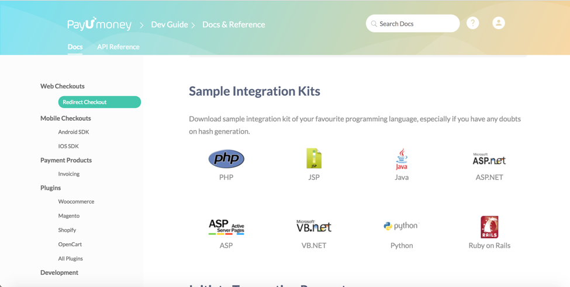
Task: Open the Docs & Reference breadcrumb
Action: (x=233, y=24)
